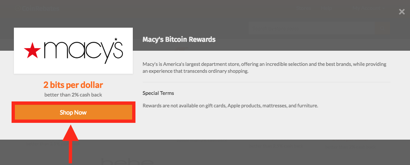Image resolution: width=410 pixels, height=165 pixels.
Task: Click the gift card exclusions terms text
Action: (230, 106)
